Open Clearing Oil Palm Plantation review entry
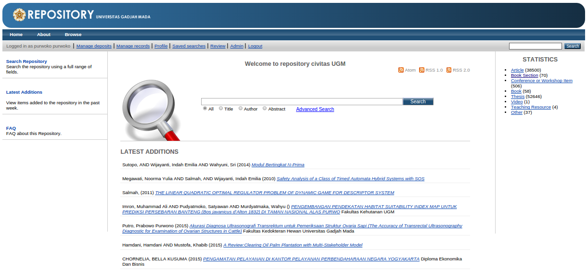 (x=293, y=245)
